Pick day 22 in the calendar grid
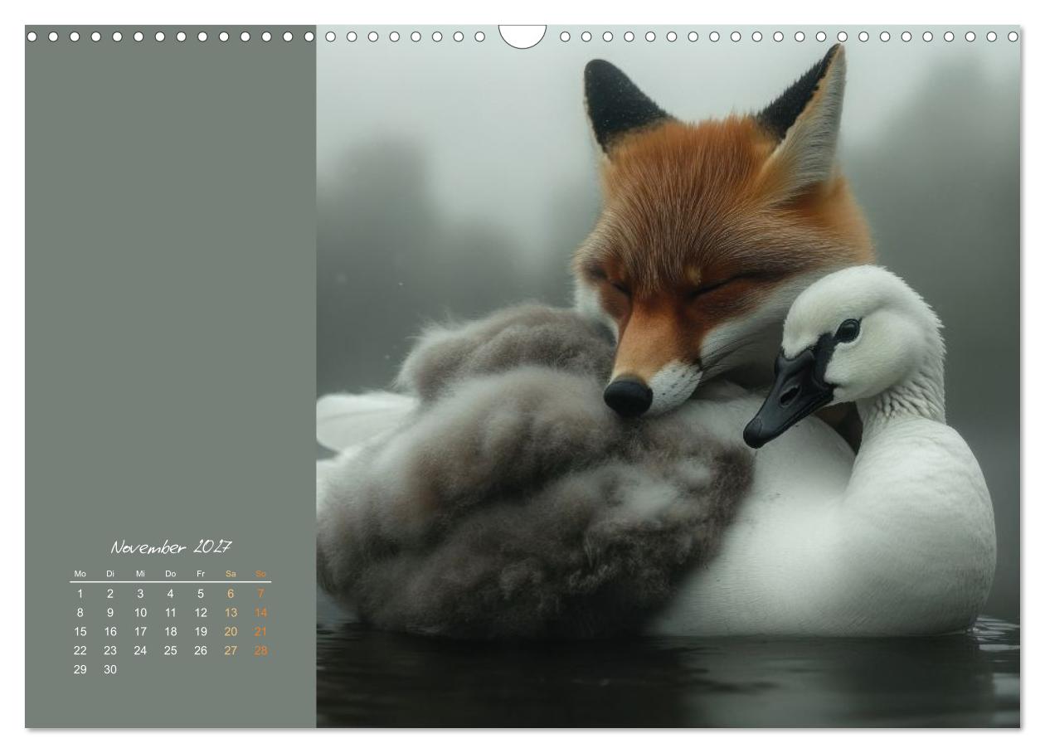The width and height of the screenshot is (1045, 753). click(x=80, y=651)
